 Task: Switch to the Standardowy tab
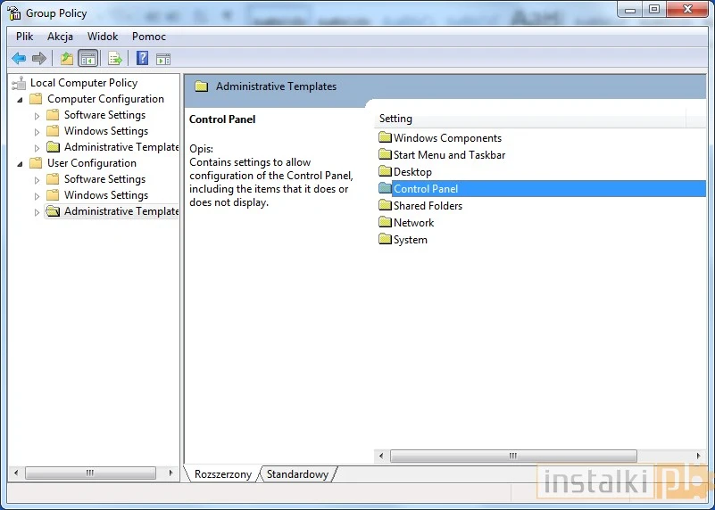click(x=297, y=474)
